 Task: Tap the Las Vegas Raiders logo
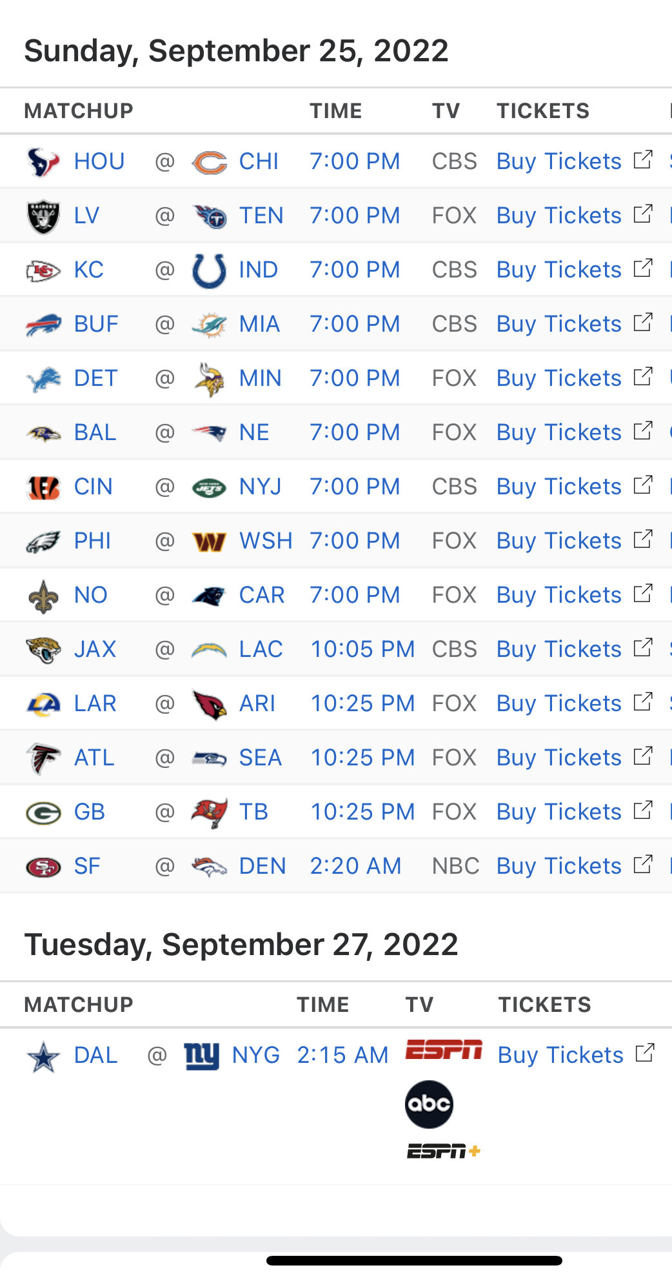43,216
